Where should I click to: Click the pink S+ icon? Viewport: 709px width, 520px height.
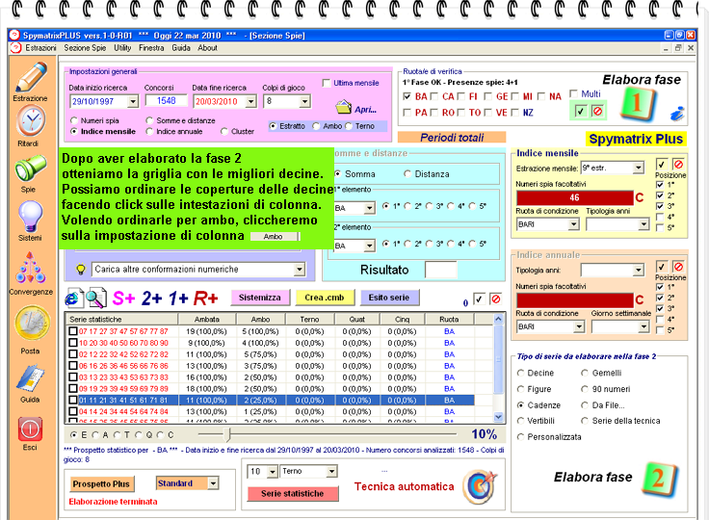point(123,298)
